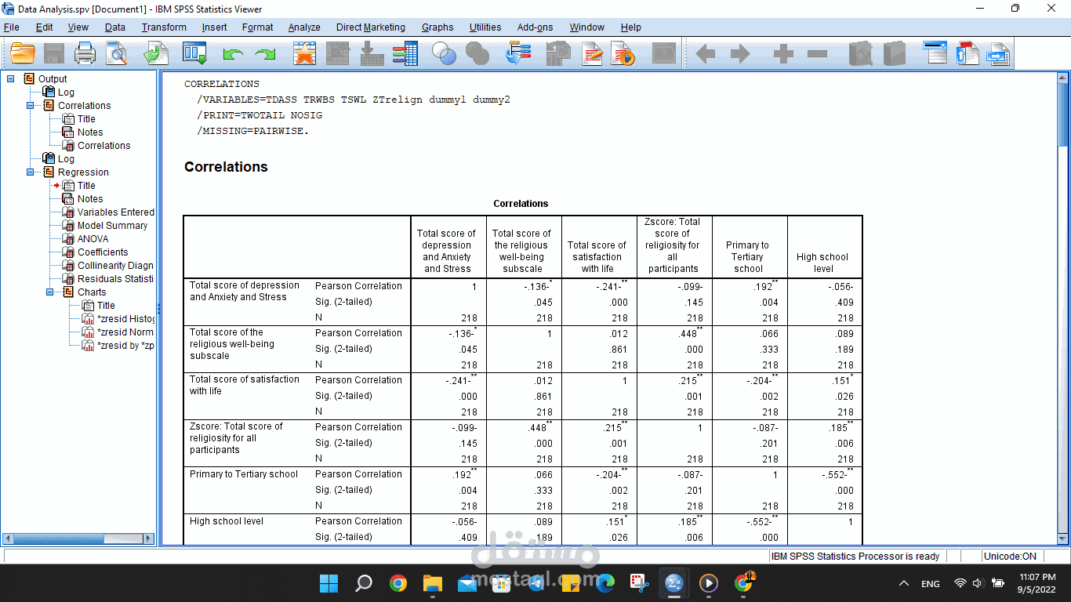Click the Go to Data star icon
This screenshot has width=1071, height=602.
point(304,53)
